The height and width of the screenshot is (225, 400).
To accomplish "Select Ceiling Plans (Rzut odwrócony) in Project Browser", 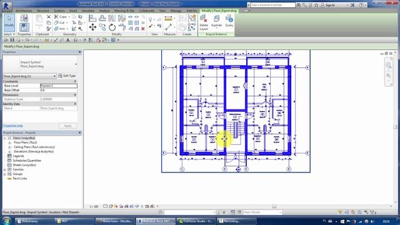I will click(34, 147).
